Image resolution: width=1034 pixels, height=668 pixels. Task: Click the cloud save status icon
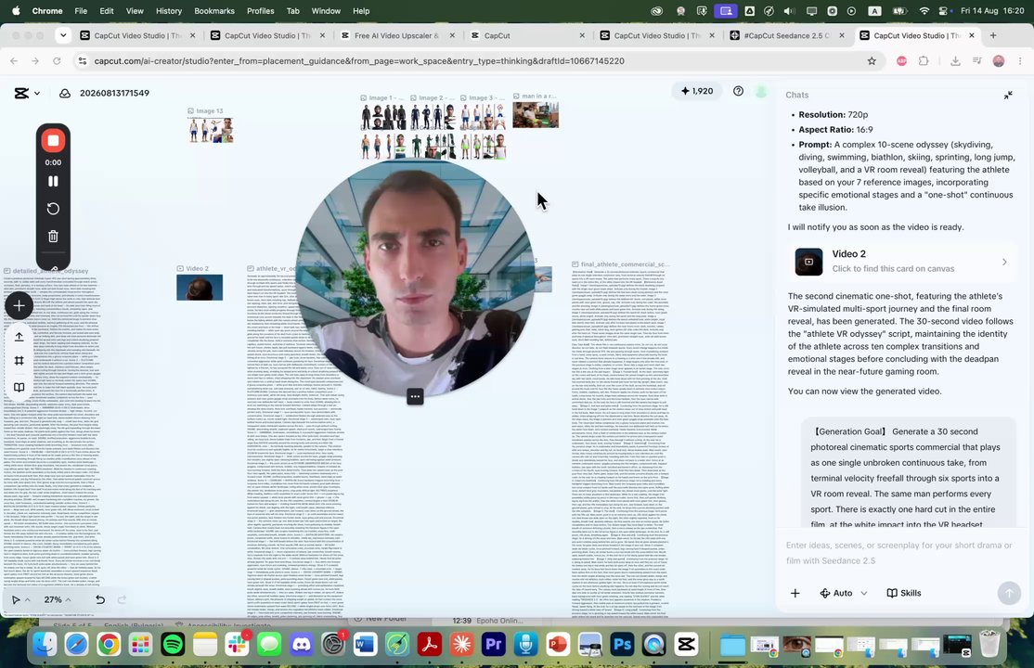65,93
